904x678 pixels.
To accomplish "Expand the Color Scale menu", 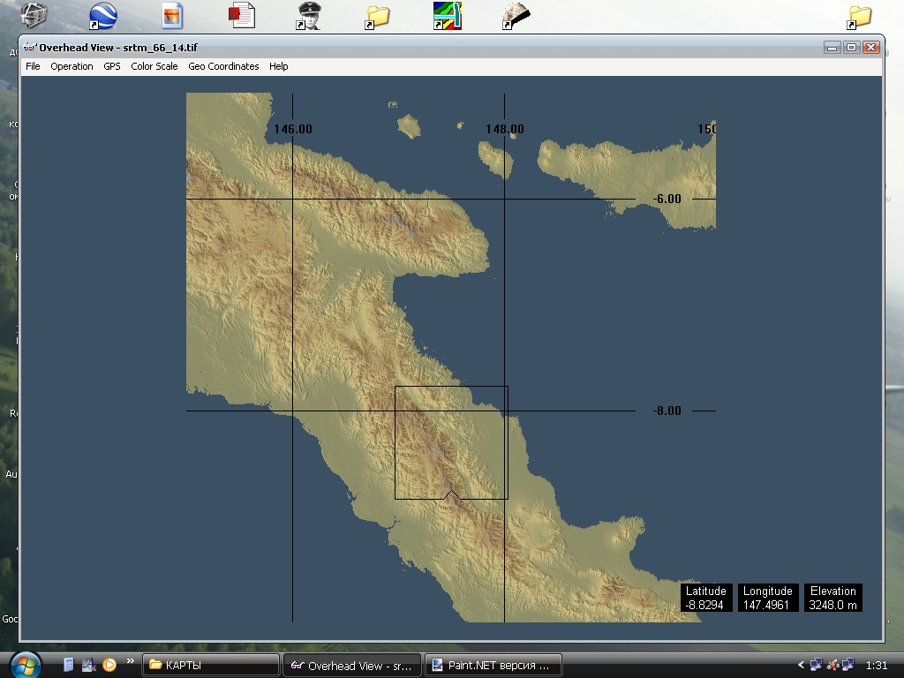I will click(x=154, y=66).
